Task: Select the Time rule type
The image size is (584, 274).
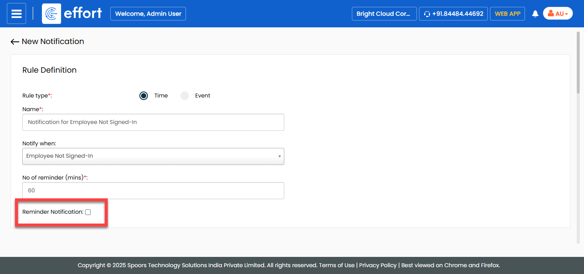Action: pyautogui.click(x=144, y=96)
